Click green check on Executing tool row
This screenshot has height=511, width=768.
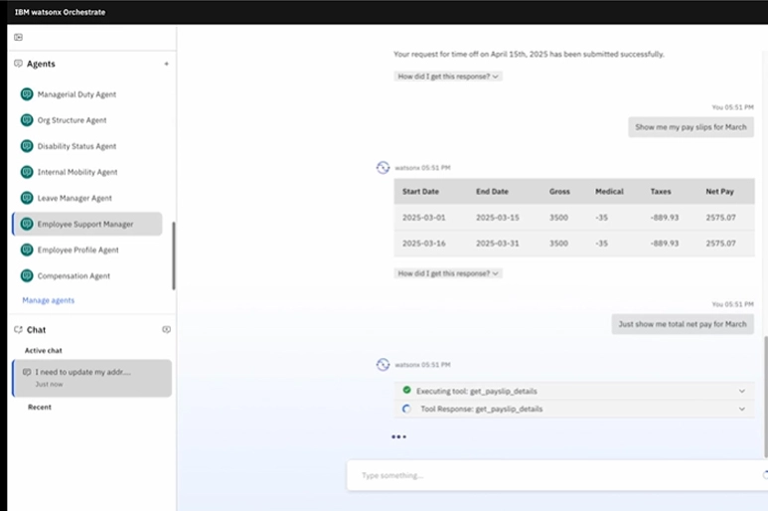point(406,390)
